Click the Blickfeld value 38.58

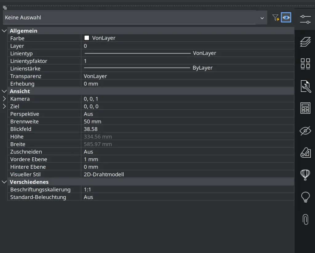coord(188,129)
